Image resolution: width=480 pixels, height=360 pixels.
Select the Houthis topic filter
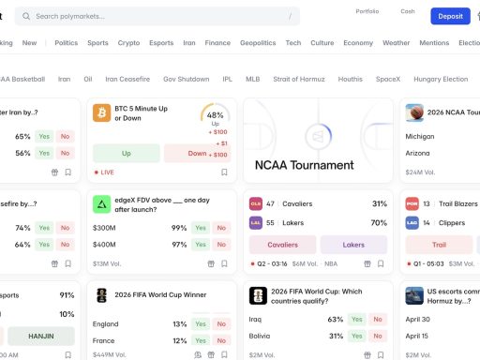351,79
